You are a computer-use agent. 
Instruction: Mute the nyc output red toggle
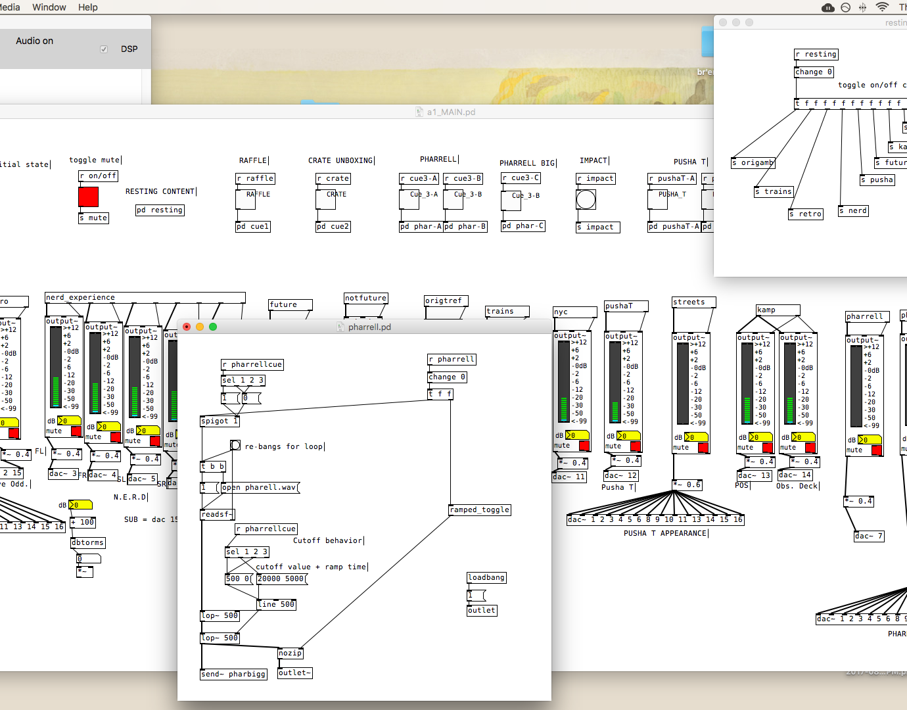(584, 445)
